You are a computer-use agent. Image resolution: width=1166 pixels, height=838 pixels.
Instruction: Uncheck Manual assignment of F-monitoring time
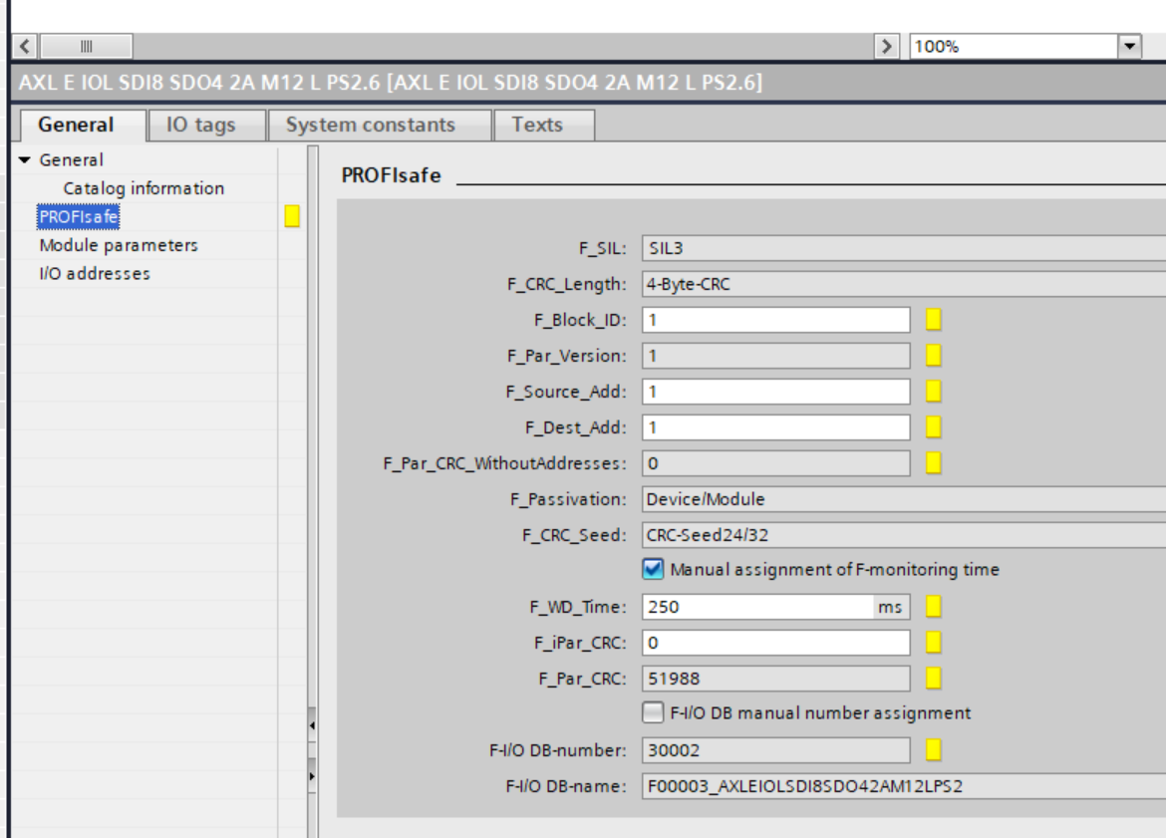pos(653,570)
